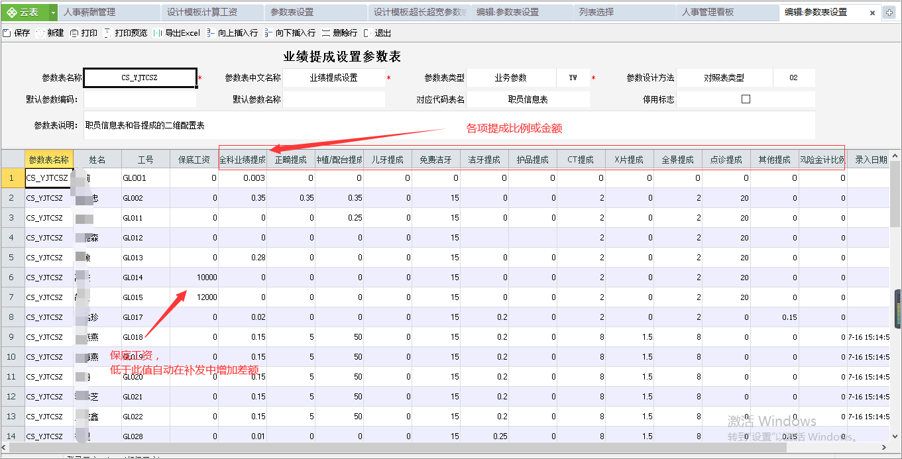
Task: Click the GL001 employee number cell
Action: (146, 178)
